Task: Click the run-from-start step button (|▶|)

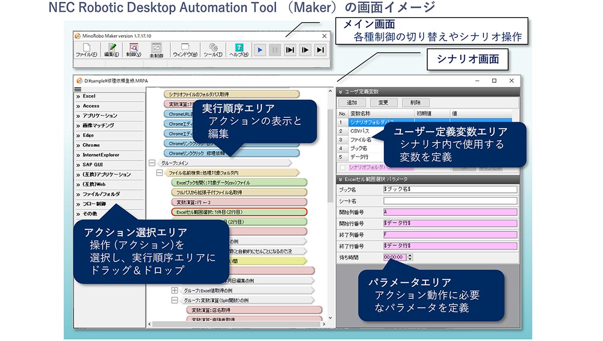Action: pyautogui.click(x=290, y=50)
